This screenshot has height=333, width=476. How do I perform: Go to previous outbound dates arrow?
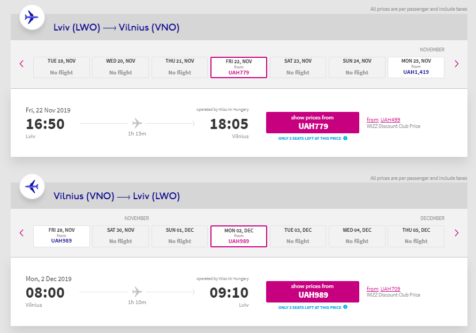click(x=22, y=64)
